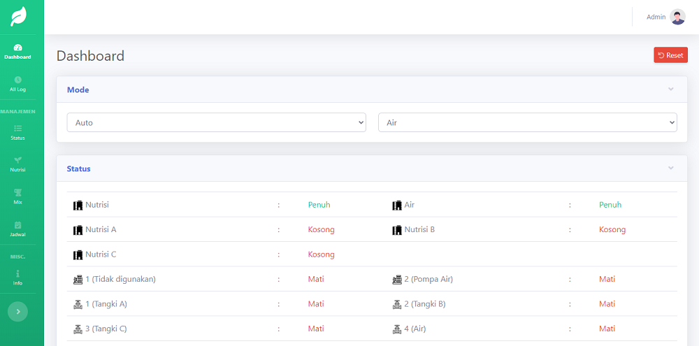Open the Nutrisi plant icon
Screen dimensions: 699x346
pyautogui.click(x=17, y=160)
